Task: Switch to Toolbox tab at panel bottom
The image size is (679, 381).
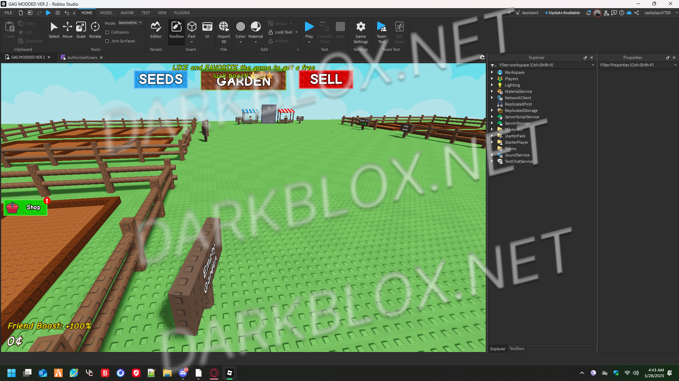Action: point(517,349)
